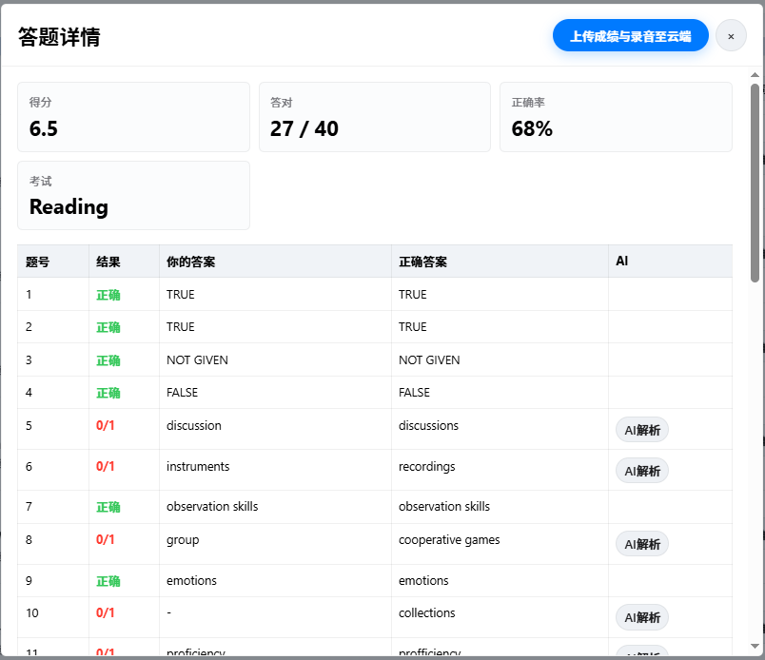The image size is (765, 660).
Task: Click the 正确答案 column header
Action: (500, 262)
